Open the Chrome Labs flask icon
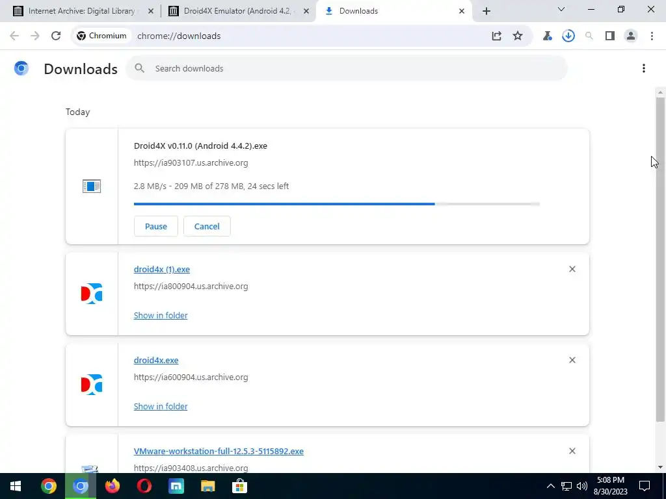The height and width of the screenshot is (499, 666). point(547,36)
